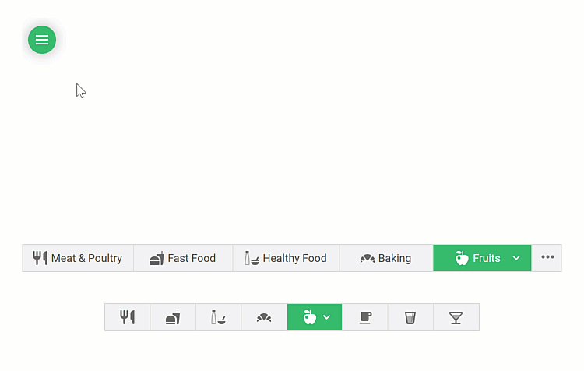The image size is (584, 371).
Task: Open the green hamburger menu button
Action: pyautogui.click(x=42, y=40)
